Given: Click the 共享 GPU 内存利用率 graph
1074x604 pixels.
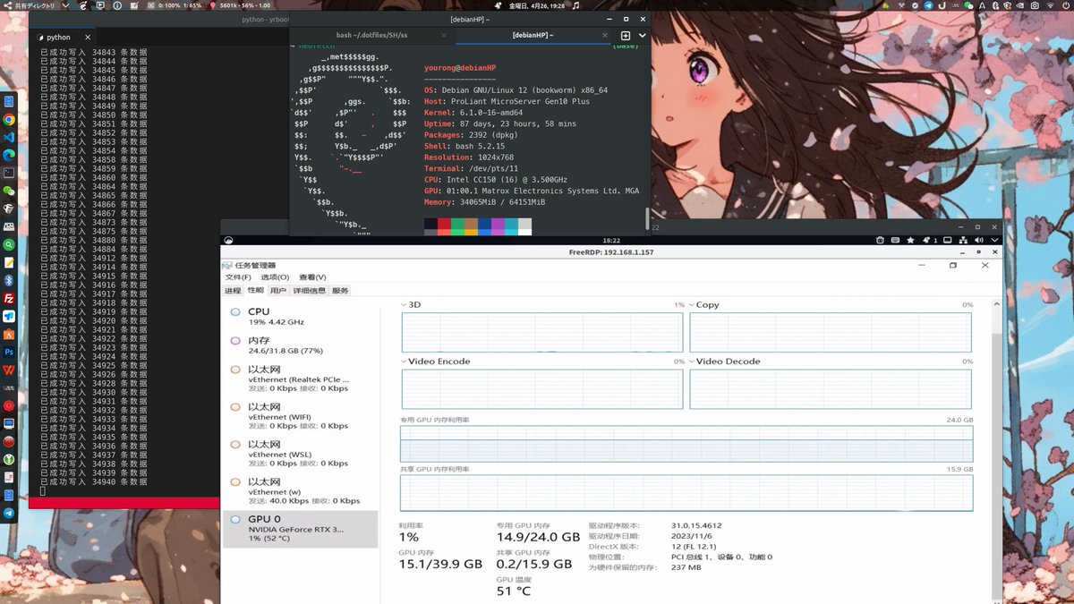Looking at the screenshot, I should point(686,494).
